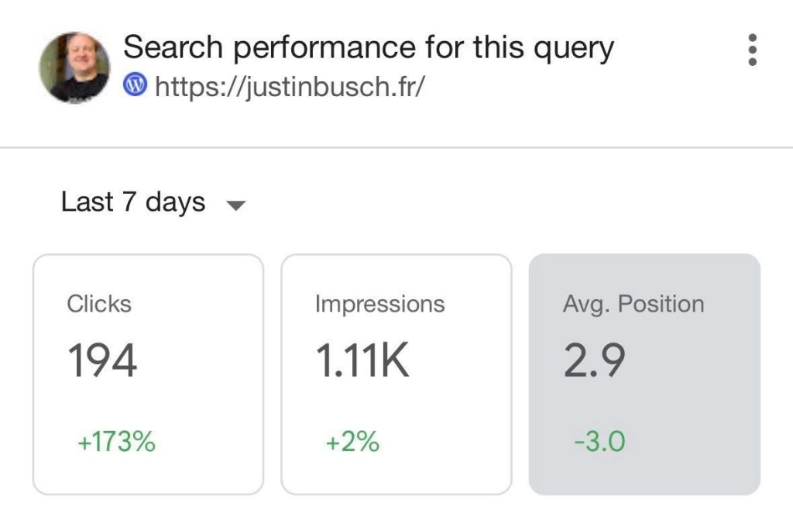Screen dimensions: 793x517
Task: Click the WordPress favicon beside the URL
Action: (136, 85)
